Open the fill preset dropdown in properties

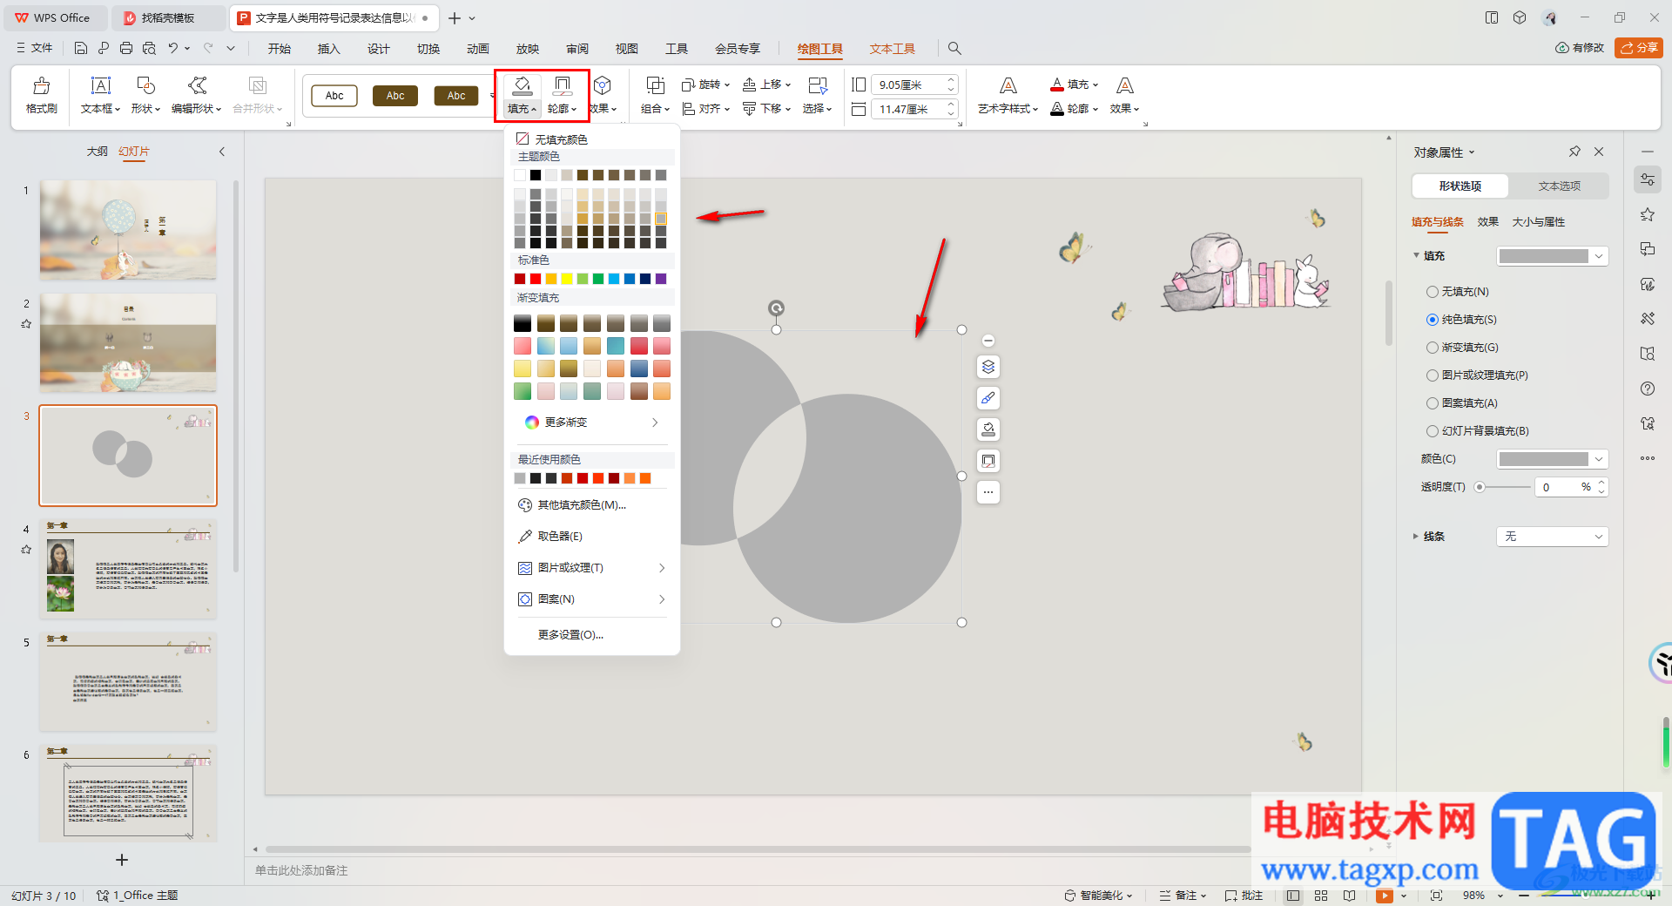point(1552,256)
